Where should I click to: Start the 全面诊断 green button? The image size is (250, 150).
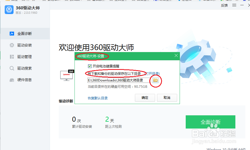[211, 122]
